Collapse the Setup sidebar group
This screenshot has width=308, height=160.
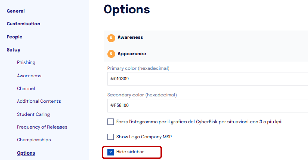pyautogui.click(x=13, y=50)
